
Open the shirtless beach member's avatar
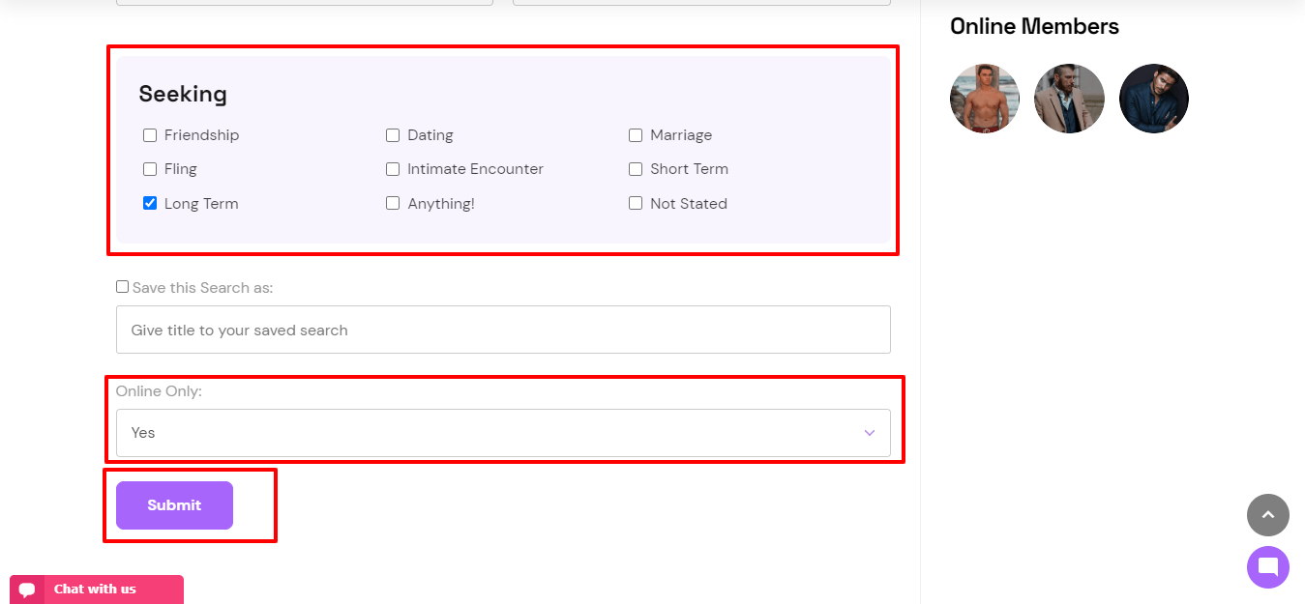coord(985,99)
